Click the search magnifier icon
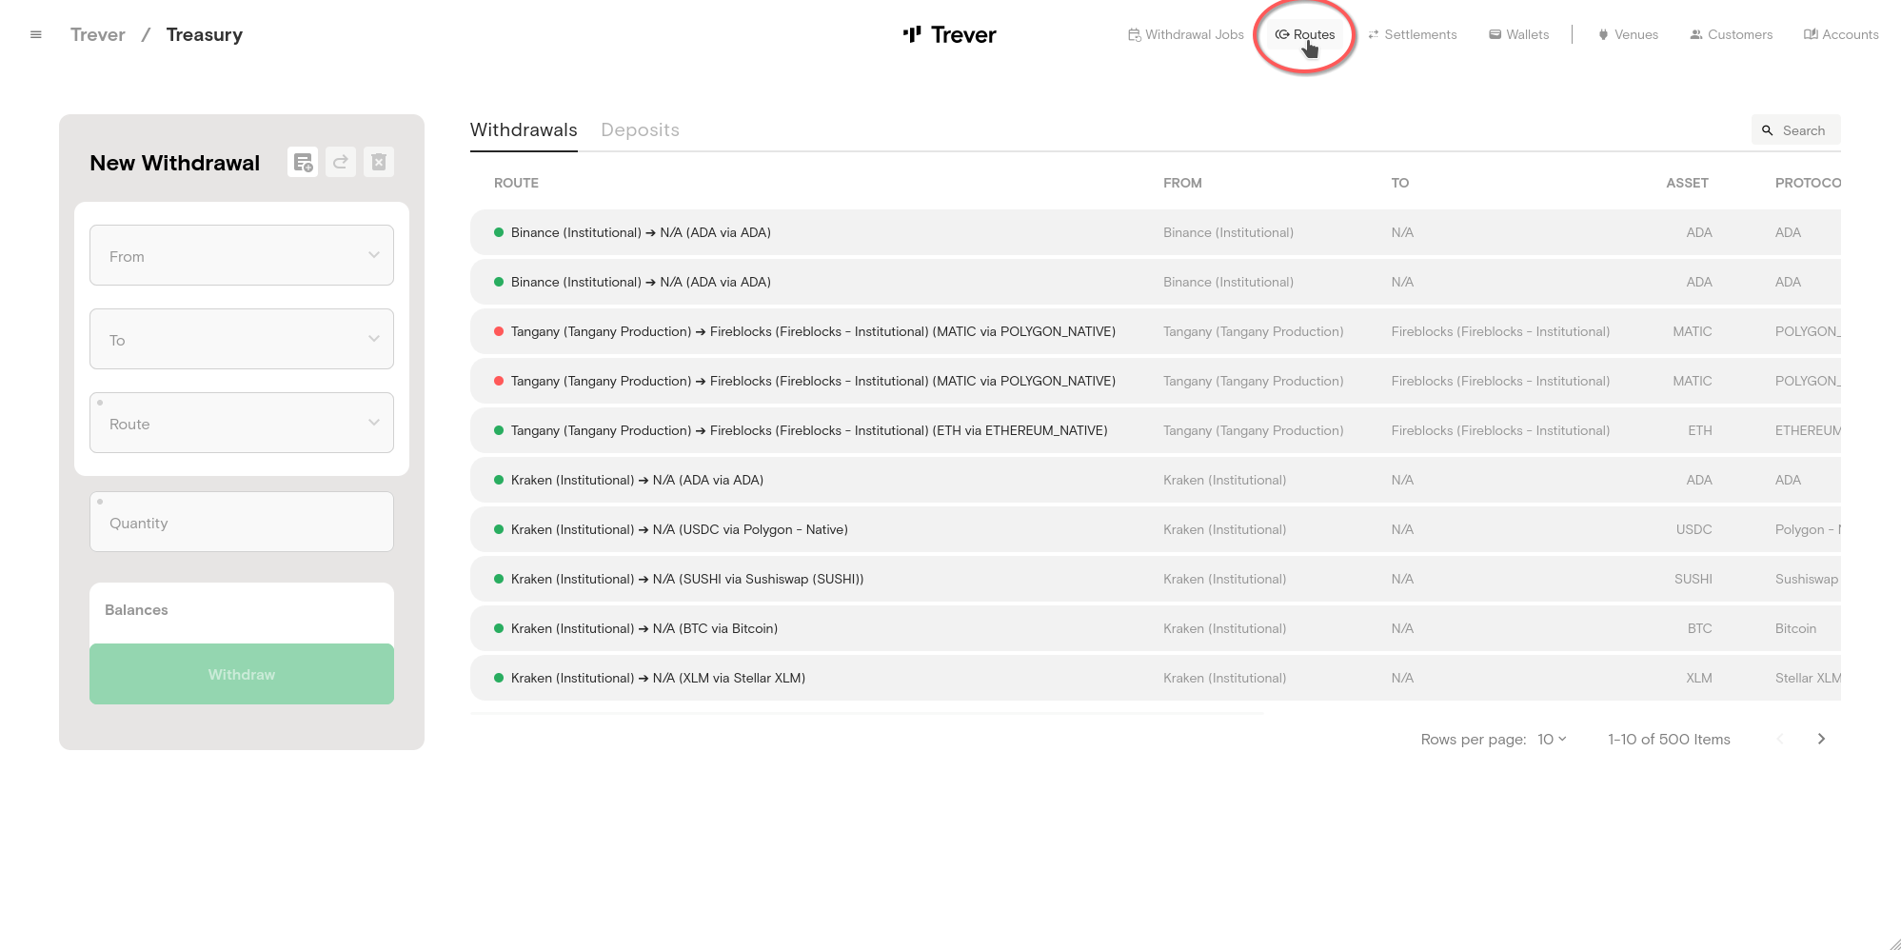 point(1767,130)
